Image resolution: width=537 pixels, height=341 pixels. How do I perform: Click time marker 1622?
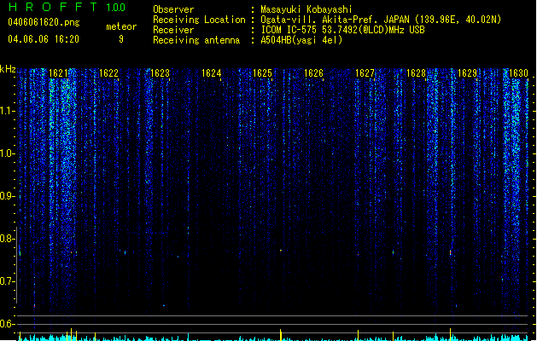108,73
